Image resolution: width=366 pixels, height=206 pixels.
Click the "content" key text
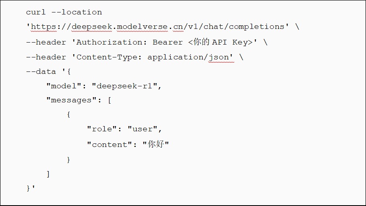pos(109,145)
